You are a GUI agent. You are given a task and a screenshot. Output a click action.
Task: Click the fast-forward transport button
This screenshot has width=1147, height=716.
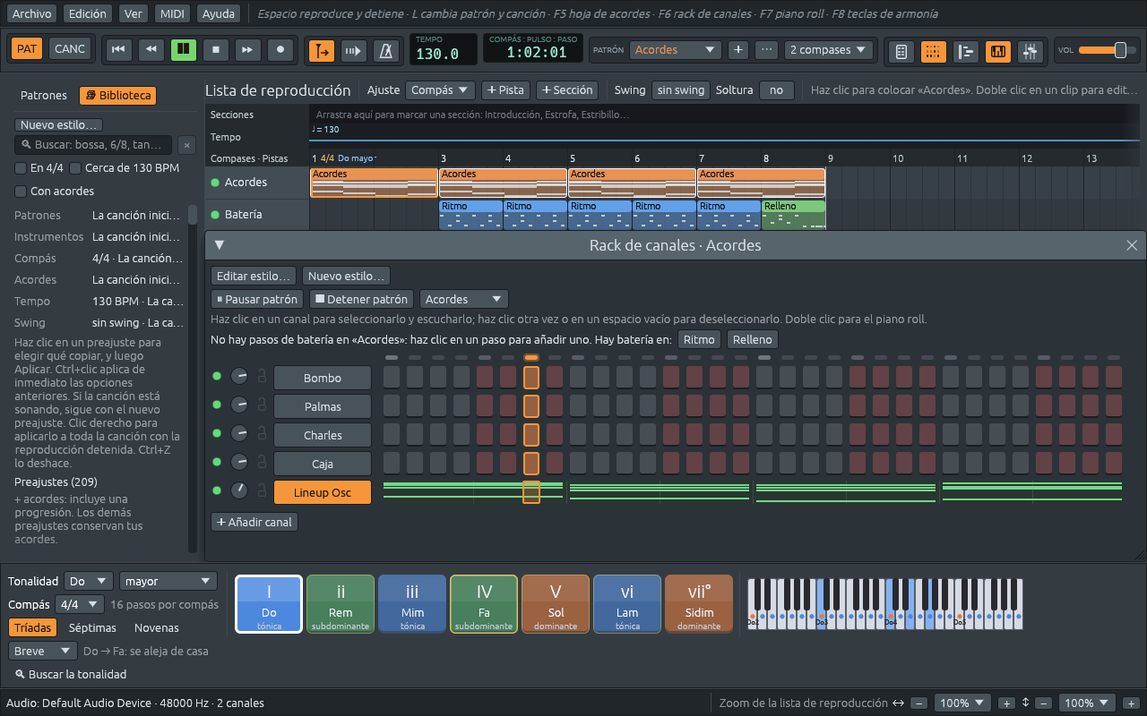pos(248,49)
